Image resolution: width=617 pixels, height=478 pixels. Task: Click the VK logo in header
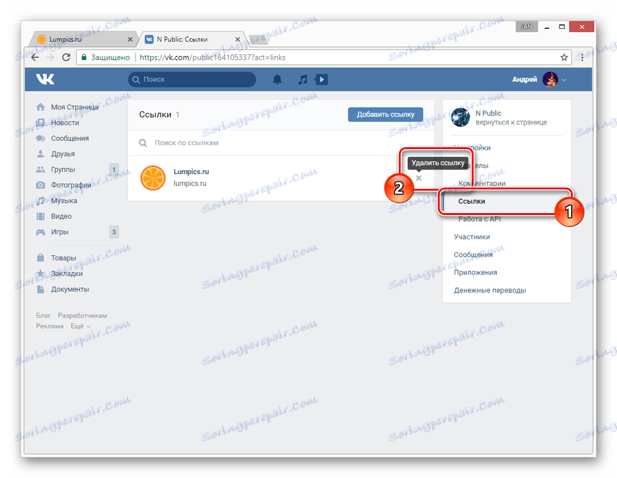click(45, 79)
